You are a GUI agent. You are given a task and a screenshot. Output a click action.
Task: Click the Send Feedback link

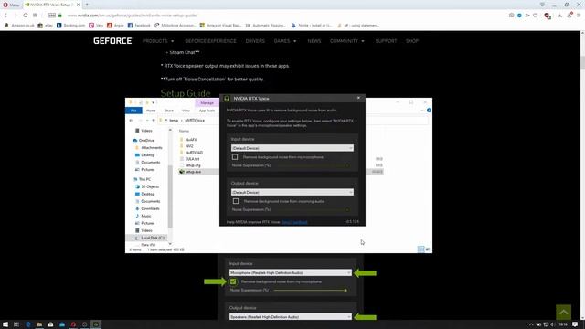pyautogui.click(x=294, y=222)
